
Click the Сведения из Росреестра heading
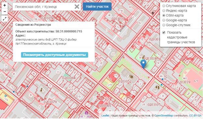pos(33,25)
